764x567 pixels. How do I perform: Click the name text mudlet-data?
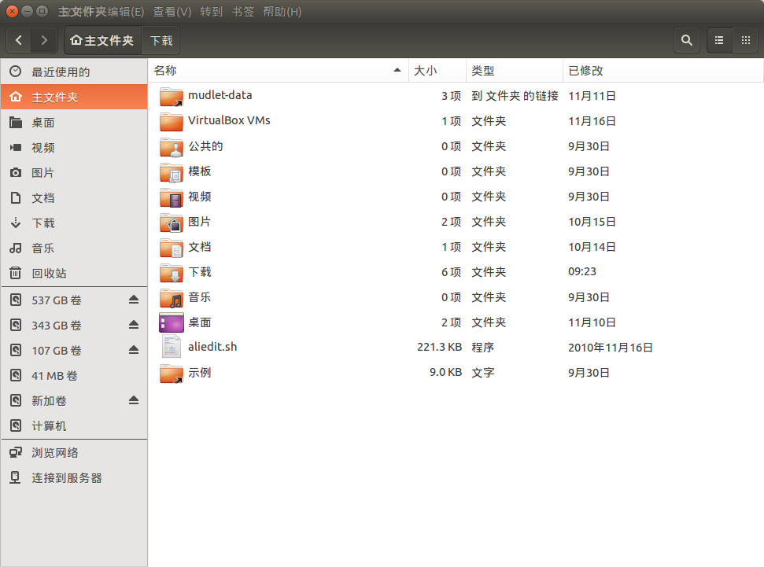(x=220, y=95)
